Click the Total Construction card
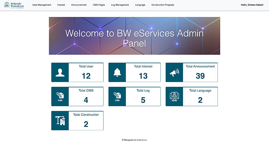 tap(77, 121)
